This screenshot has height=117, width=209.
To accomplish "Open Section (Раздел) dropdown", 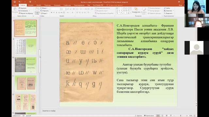I will [44, 13].
